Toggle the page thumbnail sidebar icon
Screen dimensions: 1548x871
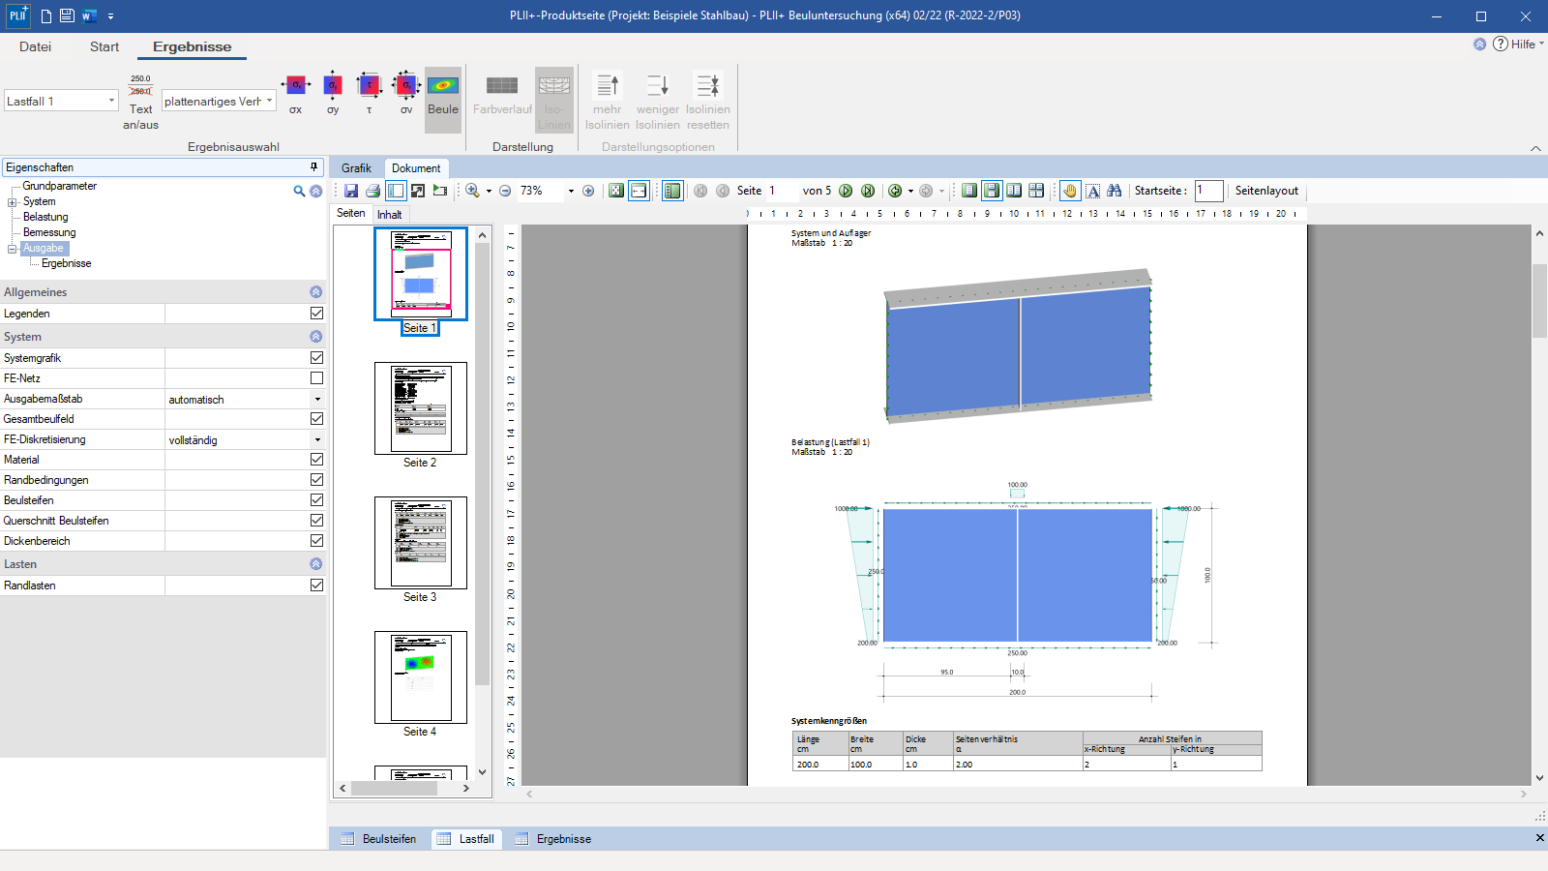[396, 191]
